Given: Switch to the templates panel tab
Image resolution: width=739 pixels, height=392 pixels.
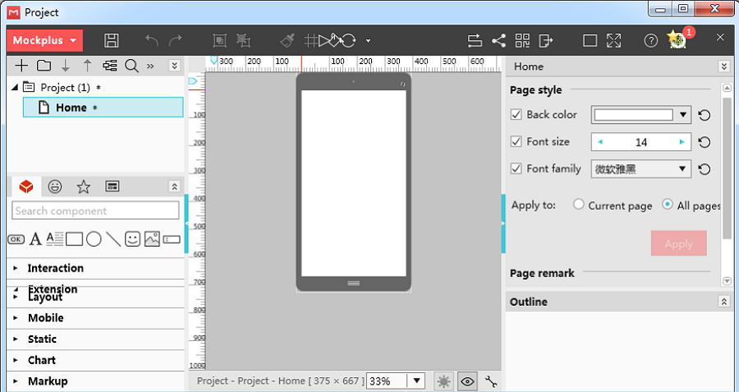Looking at the screenshot, I should (112, 187).
